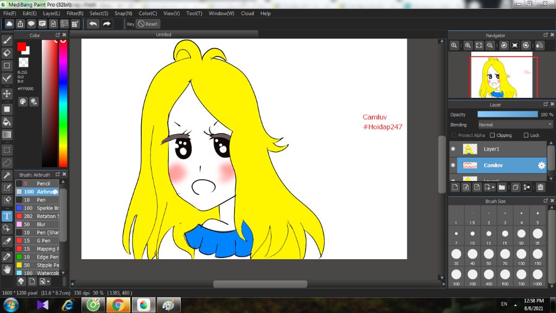556x313 pixels.
Task: Open the Layer menu
Action: coord(52,14)
